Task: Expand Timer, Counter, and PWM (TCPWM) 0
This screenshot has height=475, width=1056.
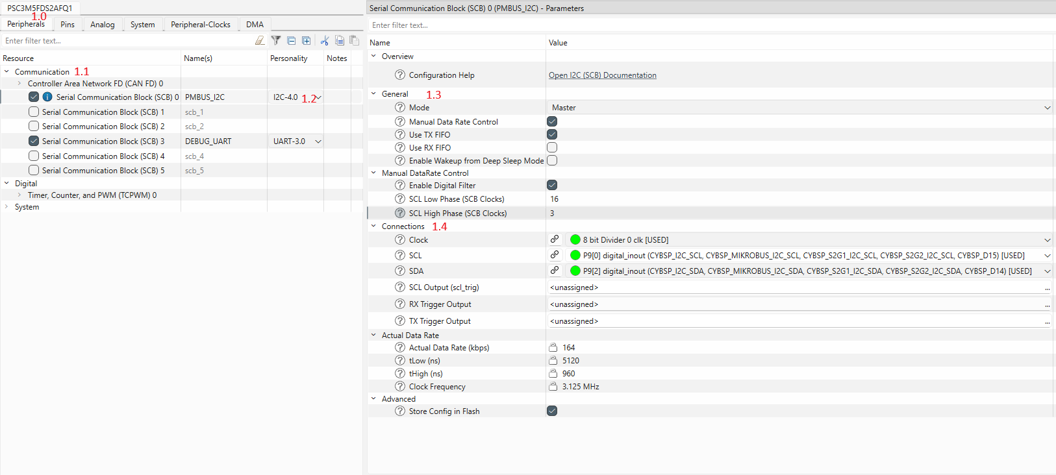Action: pyautogui.click(x=19, y=195)
